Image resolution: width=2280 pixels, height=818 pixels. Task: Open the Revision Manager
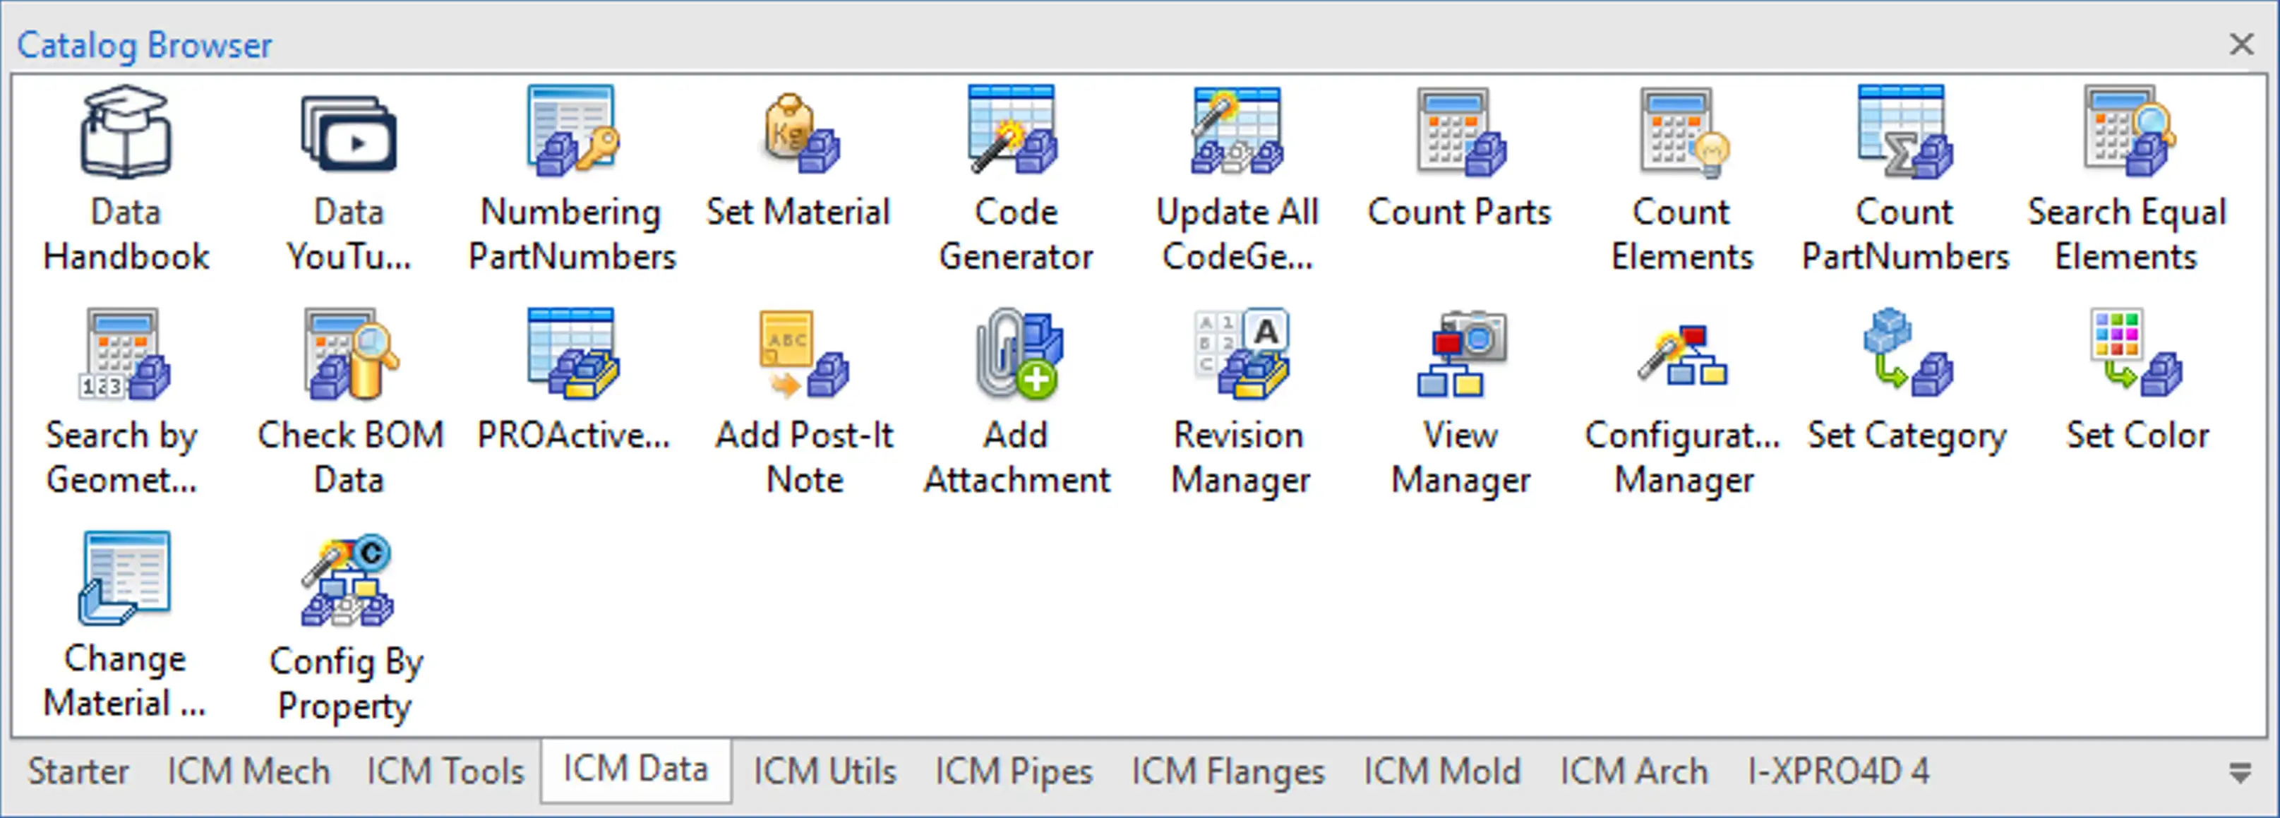click(x=1238, y=398)
